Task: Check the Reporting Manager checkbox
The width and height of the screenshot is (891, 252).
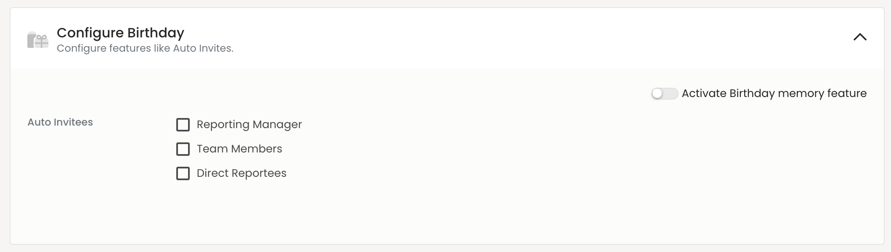Action: coord(183,125)
